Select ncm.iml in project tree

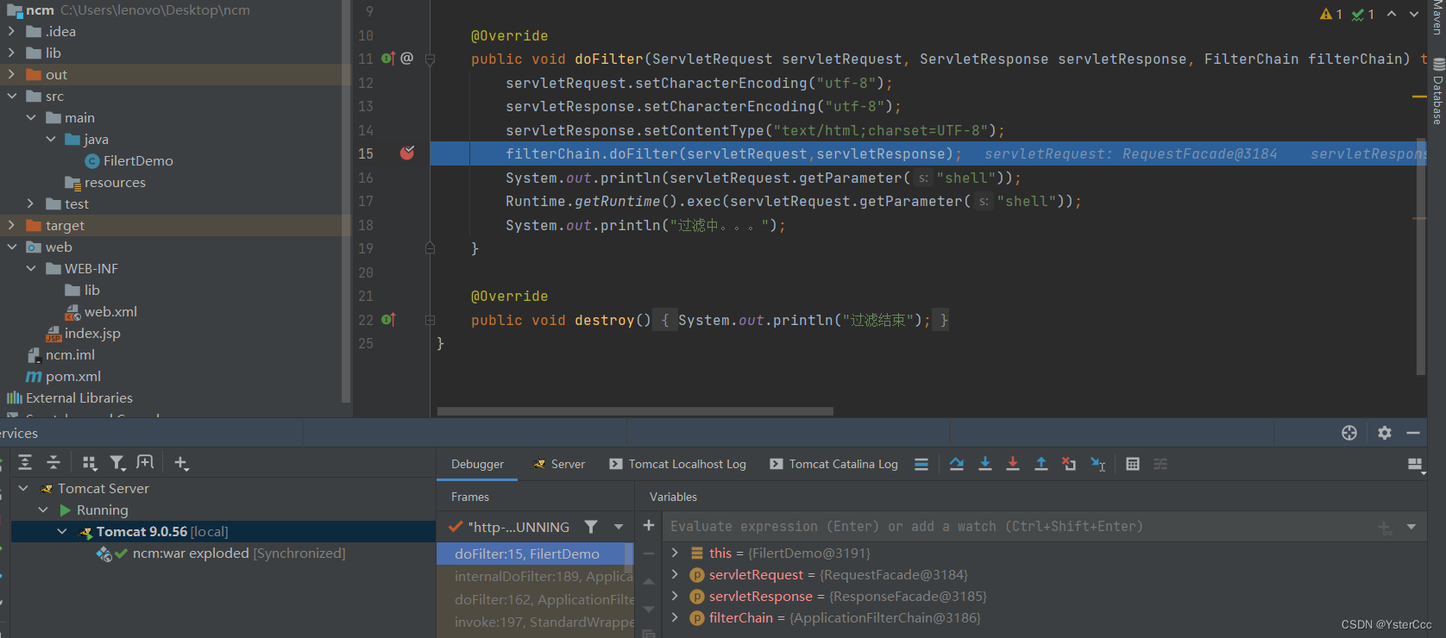(x=61, y=354)
